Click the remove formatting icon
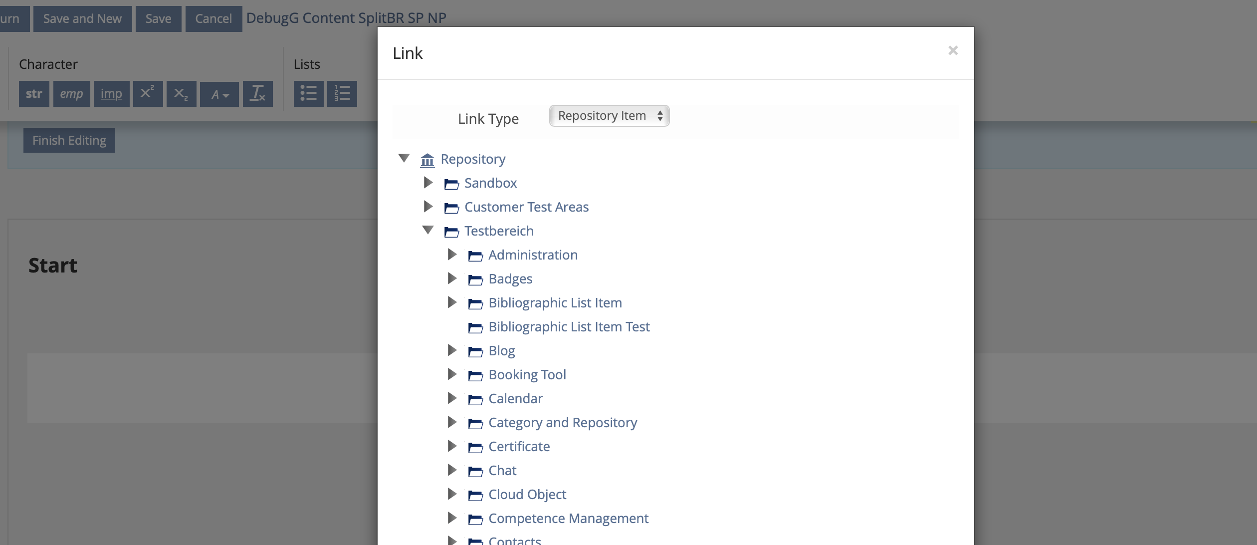Screen dimensions: 1257x545 [x=257, y=94]
